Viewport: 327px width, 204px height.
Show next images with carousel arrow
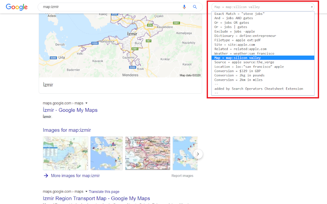pyautogui.click(x=198, y=154)
